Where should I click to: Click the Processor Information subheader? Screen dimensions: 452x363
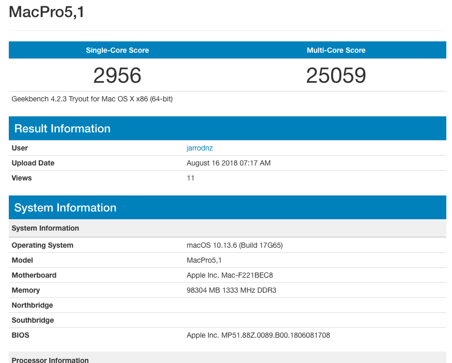227,358
